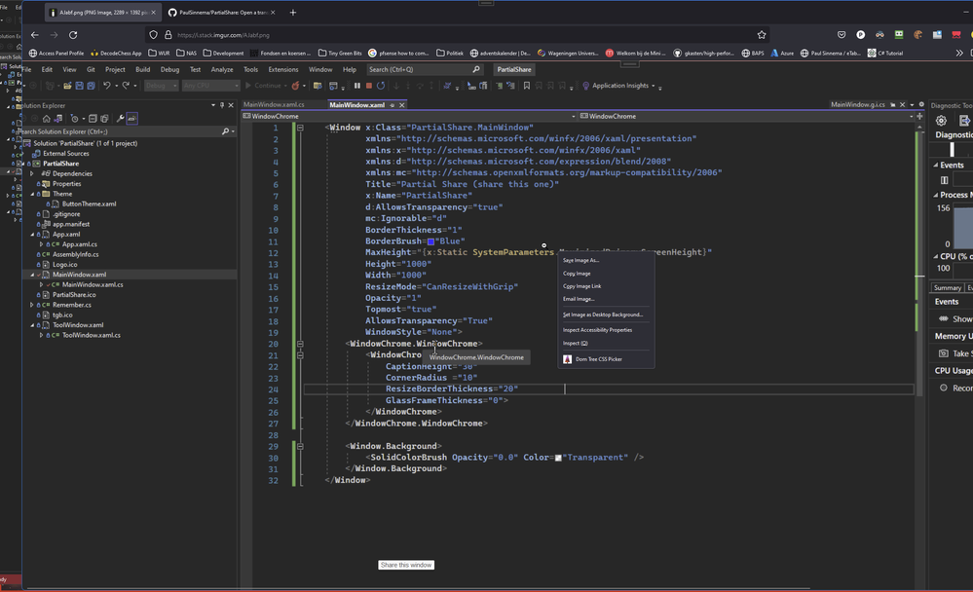This screenshot has width=973, height=592.
Task: Click the blue BorderBrush color swatch
Action: (x=430, y=241)
